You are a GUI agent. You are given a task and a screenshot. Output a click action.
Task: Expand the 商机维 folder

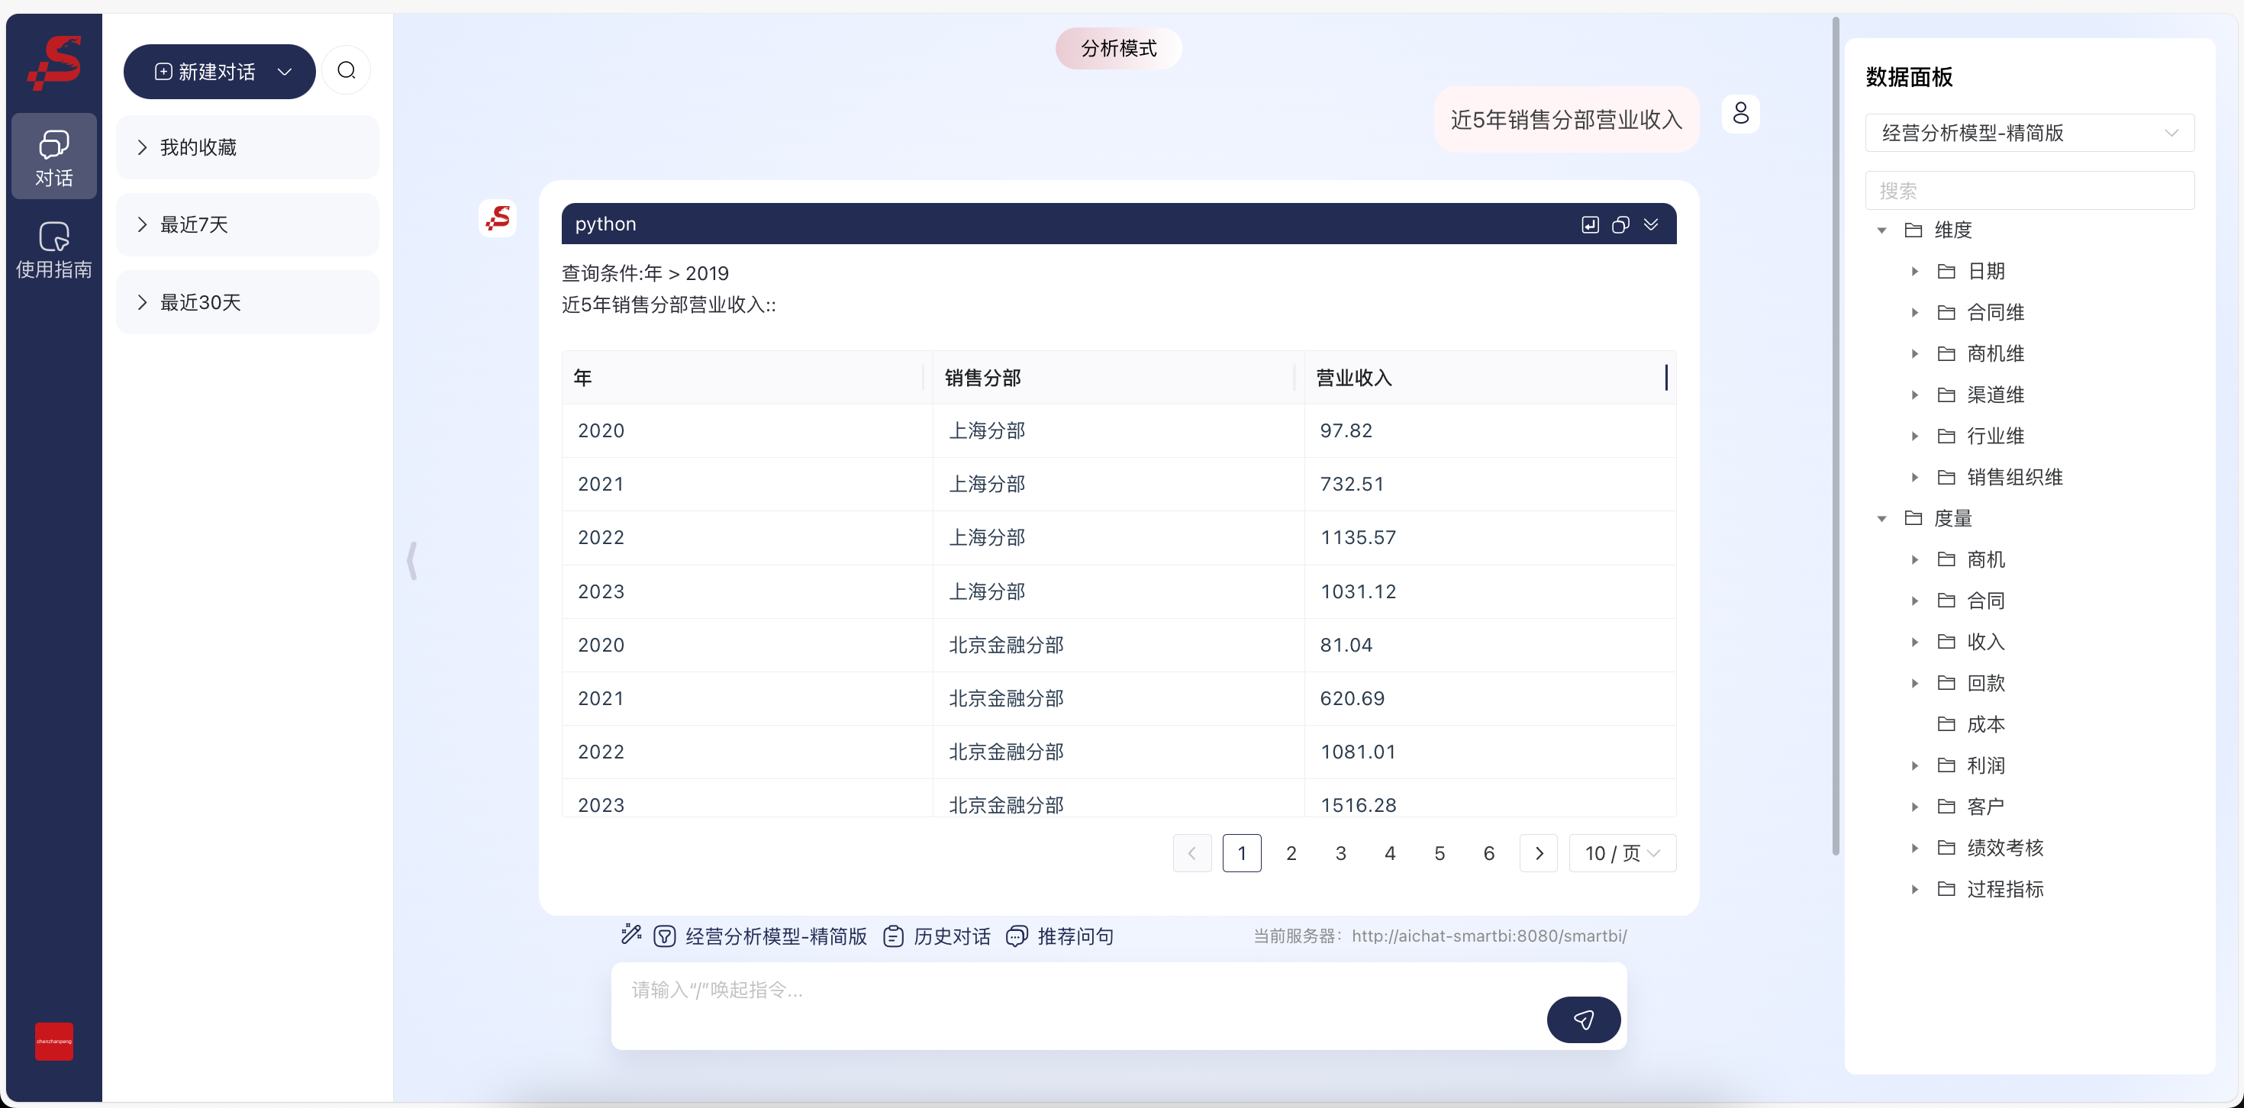point(1915,353)
